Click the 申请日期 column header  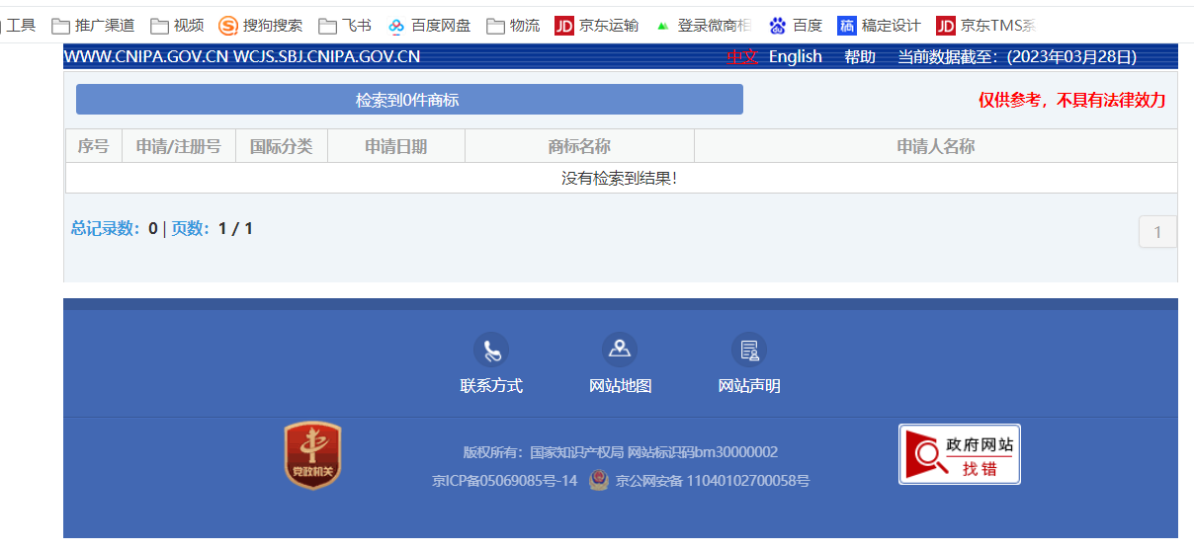pyautogui.click(x=395, y=146)
